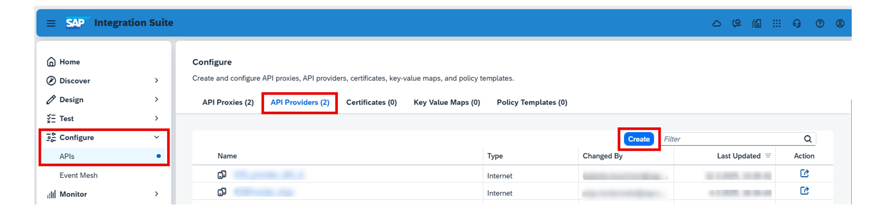Open the first API provider name link
886x210 pixels.
tap(269, 175)
